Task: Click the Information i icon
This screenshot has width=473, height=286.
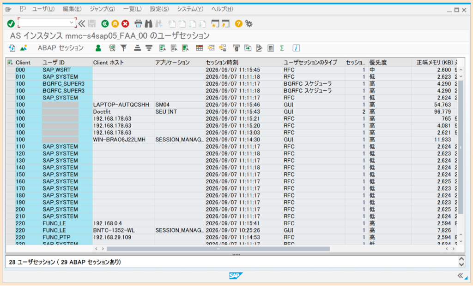Action: (x=296, y=48)
